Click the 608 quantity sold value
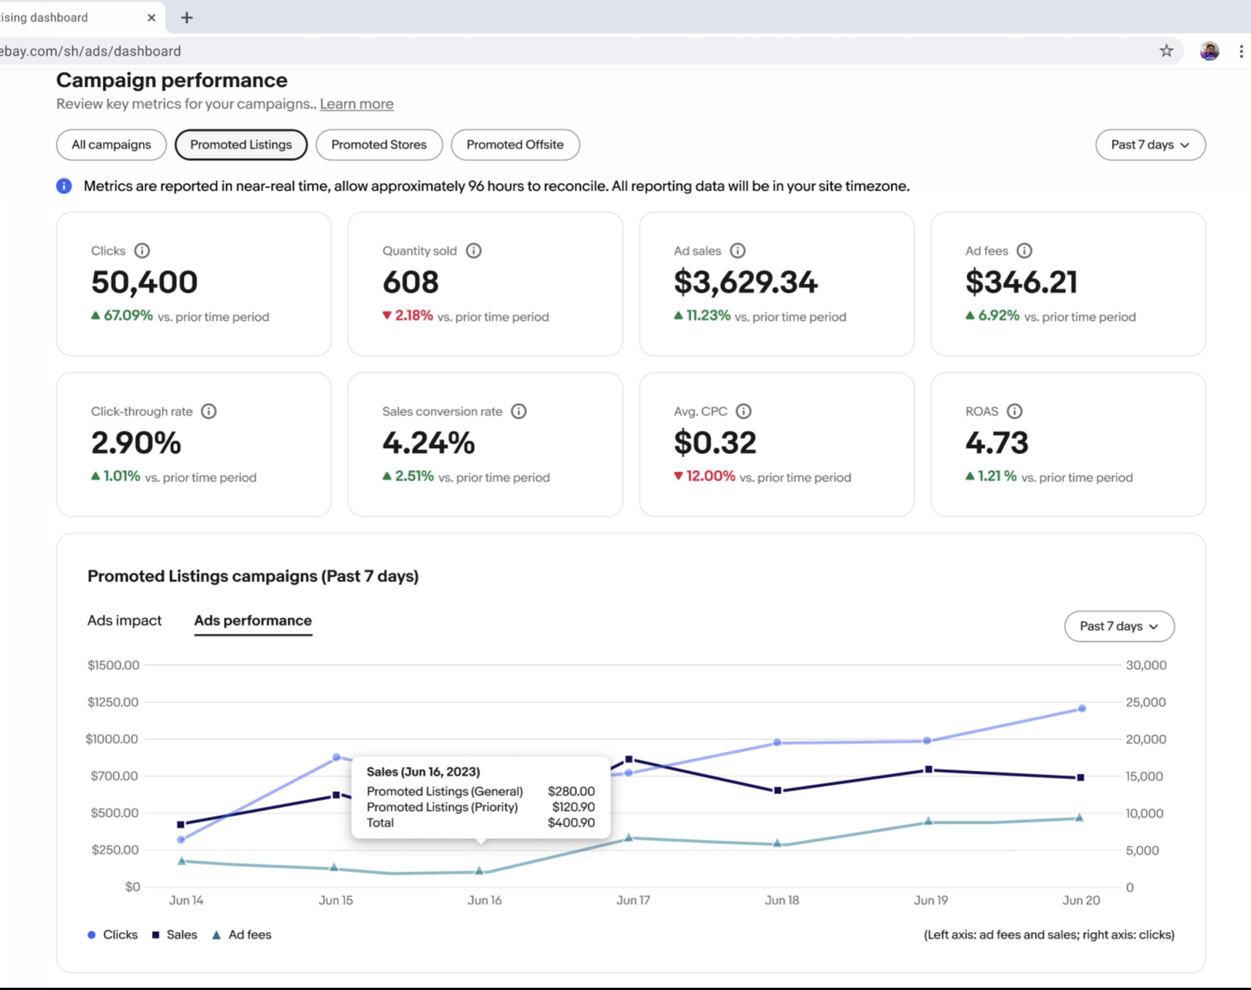The image size is (1251, 990). (x=410, y=282)
